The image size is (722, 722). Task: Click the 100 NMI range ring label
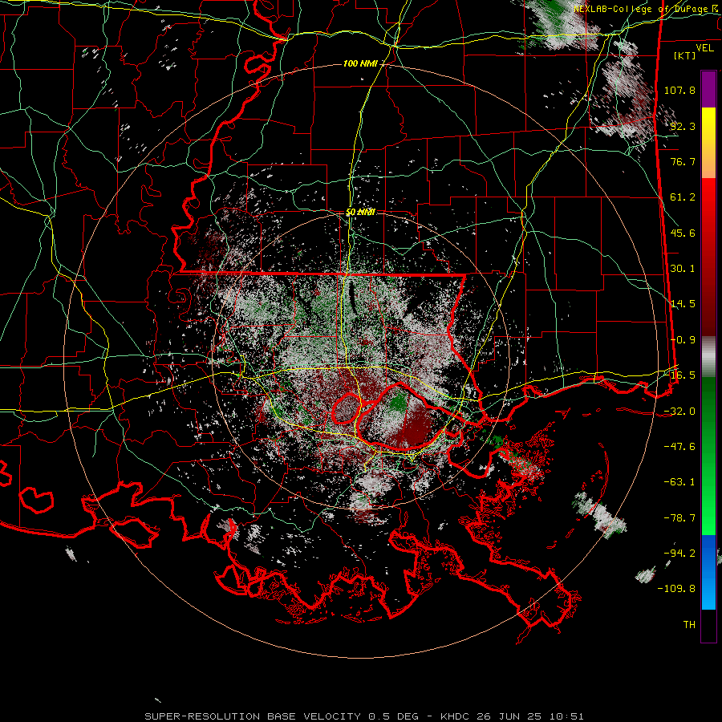tap(360, 63)
